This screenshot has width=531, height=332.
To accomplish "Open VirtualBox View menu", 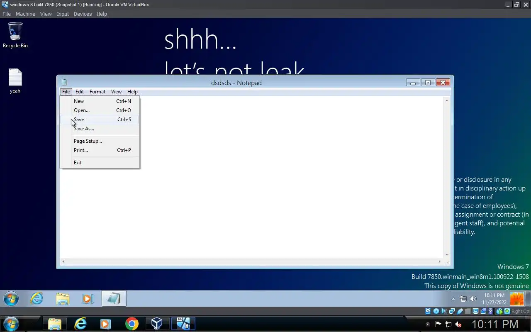I will click(x=46, y=14).
